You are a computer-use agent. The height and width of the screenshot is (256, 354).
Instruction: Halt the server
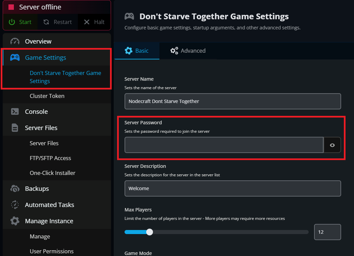click(x=94, y=22)
